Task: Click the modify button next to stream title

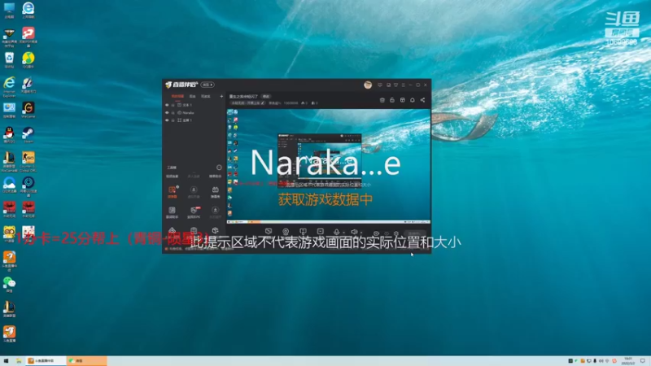Action: pos(266,96)
